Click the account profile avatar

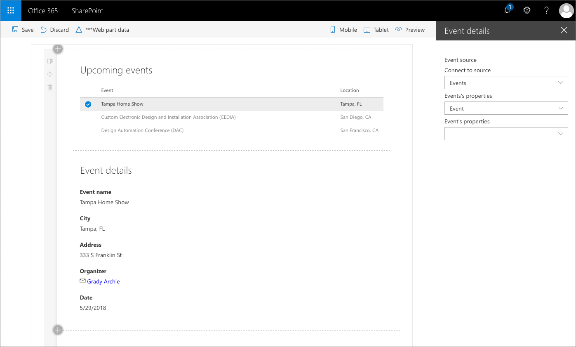566,10
